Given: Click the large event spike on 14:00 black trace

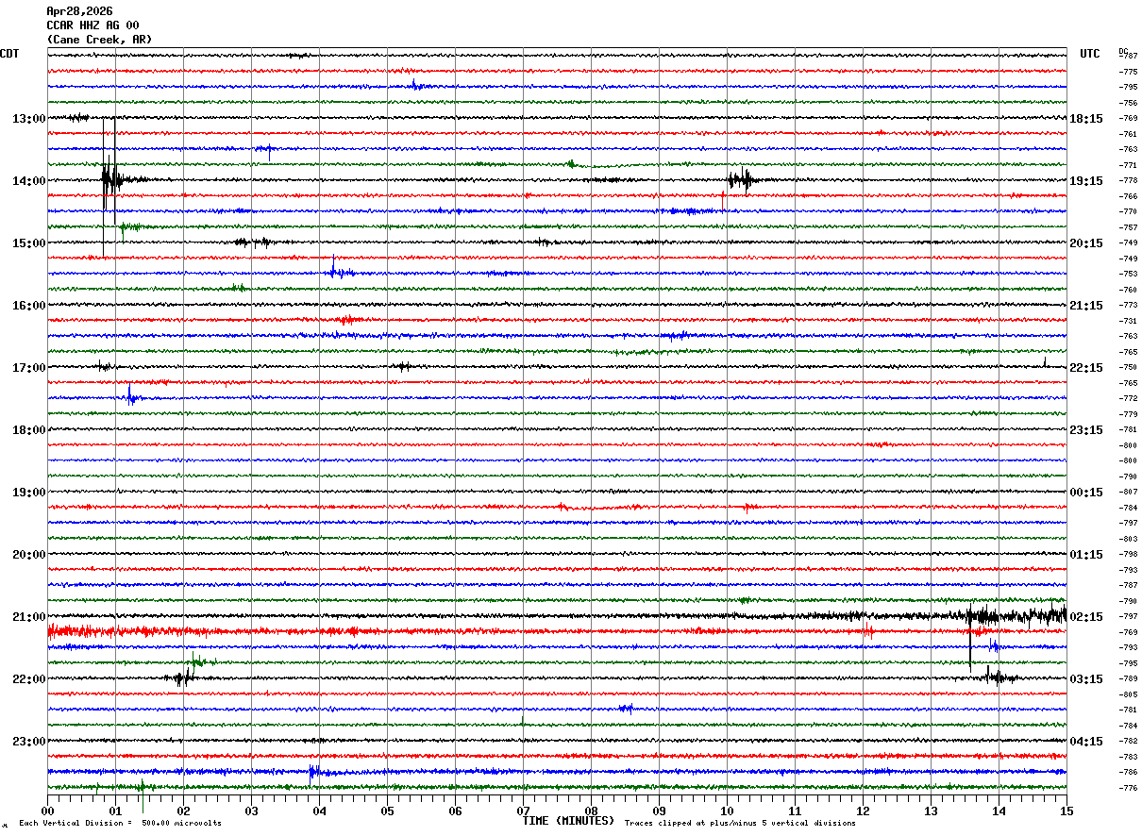Looking at the screenshot, I should point(109,179).
